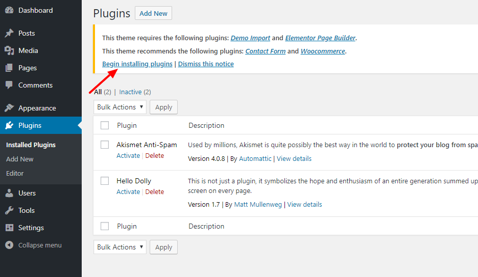Click the Comments speech bubble icon
Screen dimensions: 478x277
pyautogui.click(x=9, y=85)
